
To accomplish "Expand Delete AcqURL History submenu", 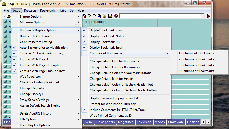I will click(x=46, y=113).
